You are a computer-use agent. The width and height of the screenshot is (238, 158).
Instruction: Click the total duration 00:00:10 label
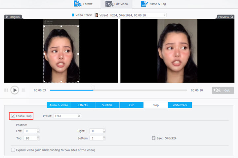197,90
